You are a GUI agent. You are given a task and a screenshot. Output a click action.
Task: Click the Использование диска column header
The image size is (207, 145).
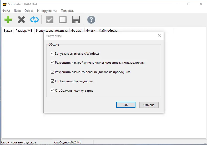[52, 30]
